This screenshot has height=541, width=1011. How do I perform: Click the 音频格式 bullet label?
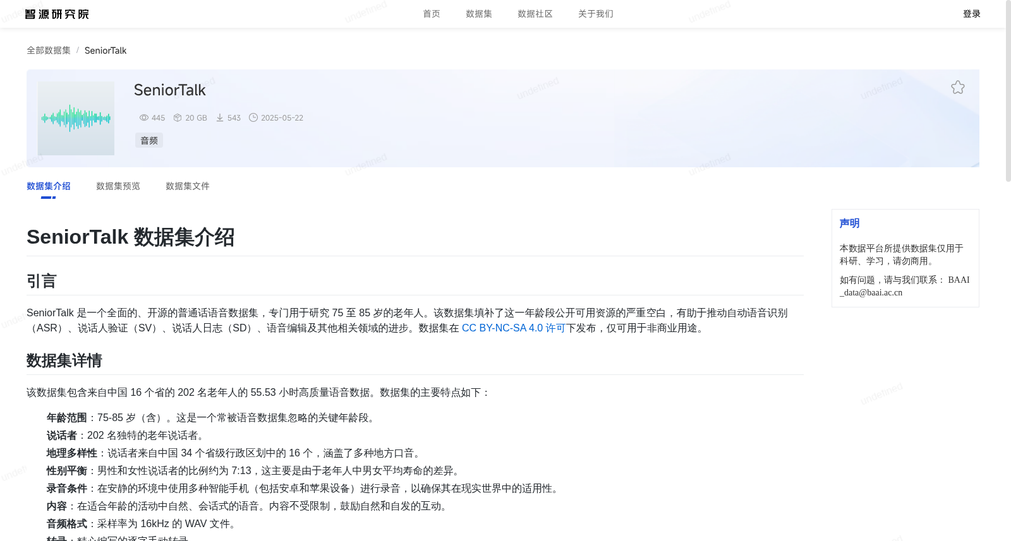(x=67, y=524)
